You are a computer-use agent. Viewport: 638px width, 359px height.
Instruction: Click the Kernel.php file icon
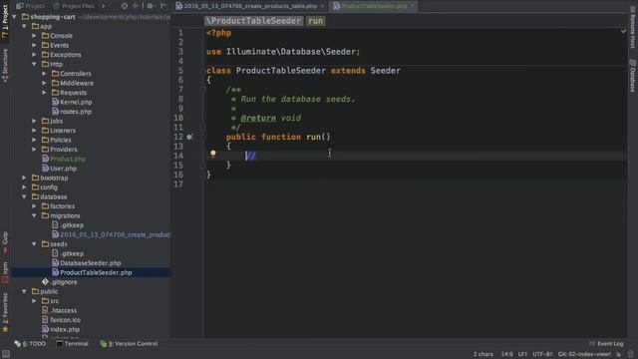tap(56, 102)
